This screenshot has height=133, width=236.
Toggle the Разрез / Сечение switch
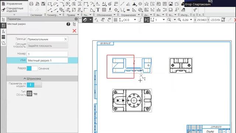(x=32, y=68)
